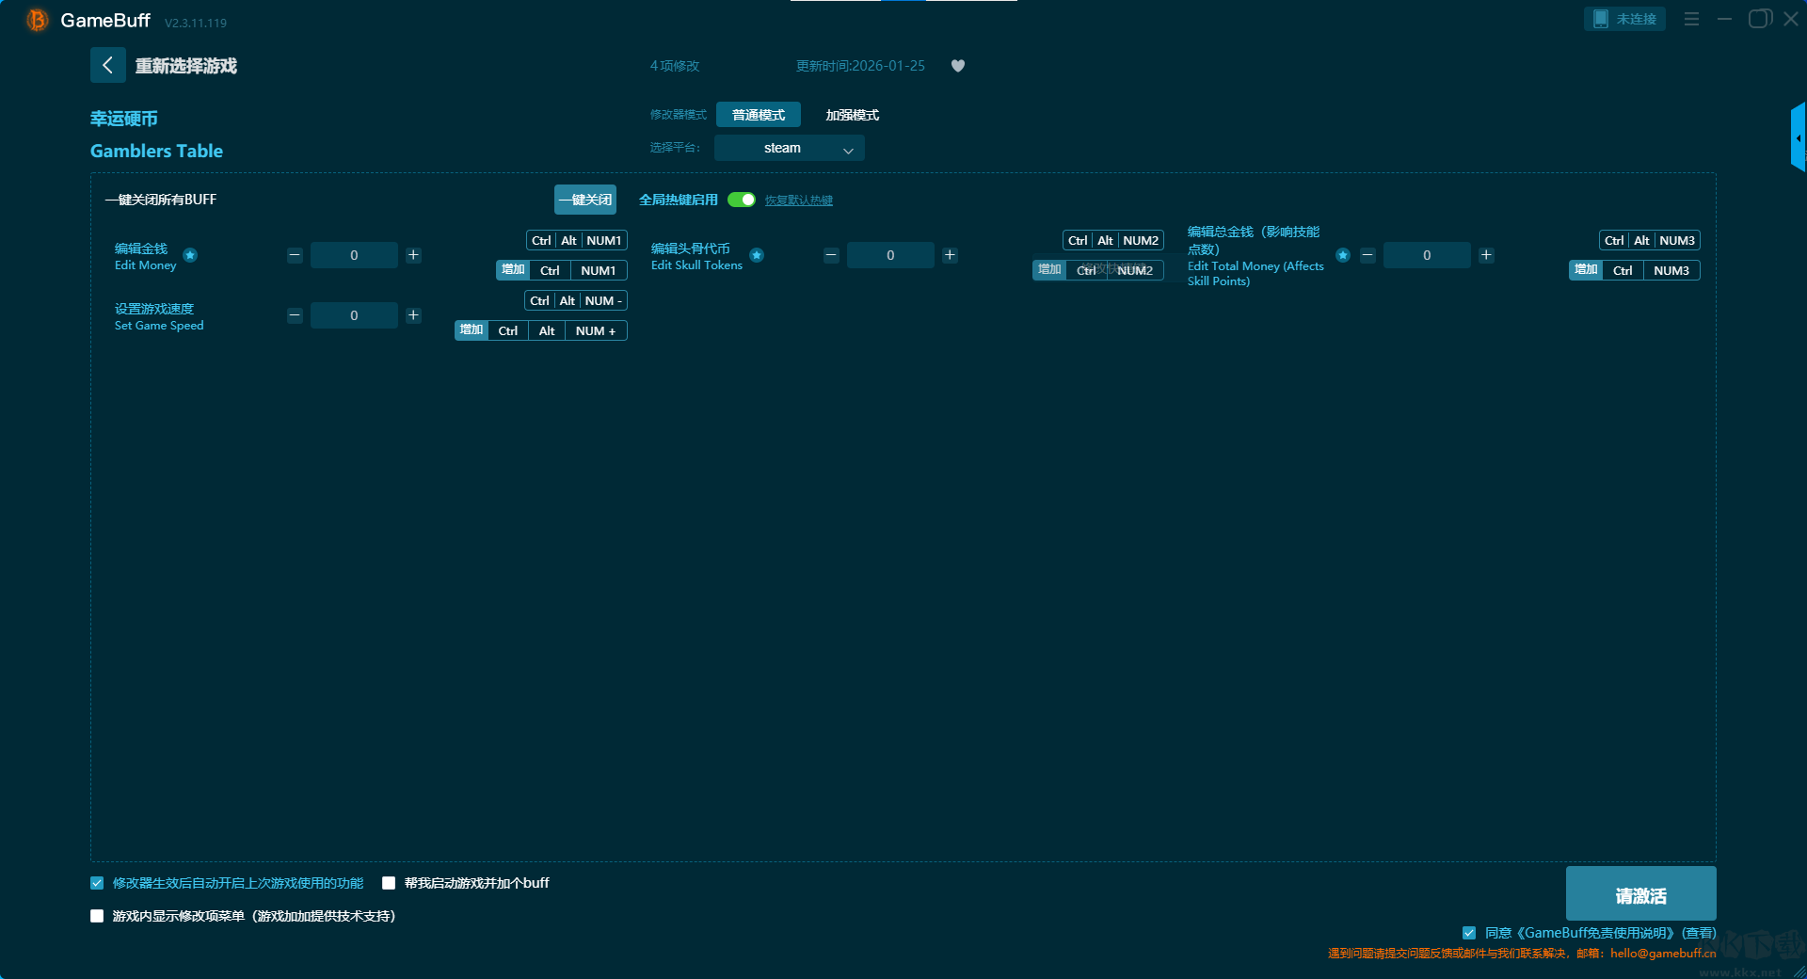
Task: Click the 增加 Ctrl Alt NUM + hotkey box
Action: click(x=541, y=330)
